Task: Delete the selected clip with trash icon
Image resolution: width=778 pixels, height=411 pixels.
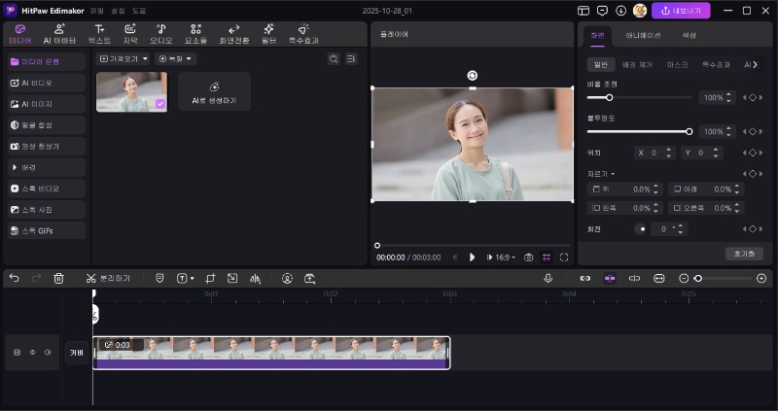Action: coord(58,278)
